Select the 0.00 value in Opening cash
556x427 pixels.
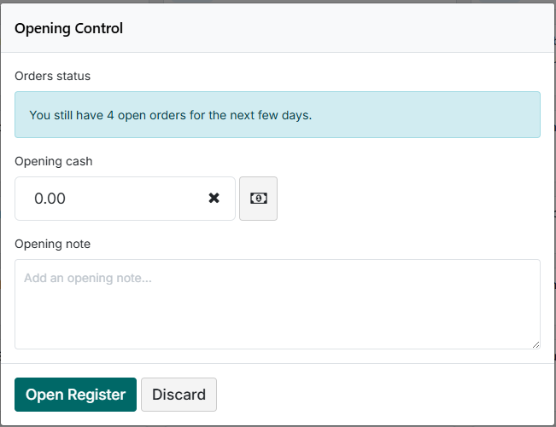50,199
